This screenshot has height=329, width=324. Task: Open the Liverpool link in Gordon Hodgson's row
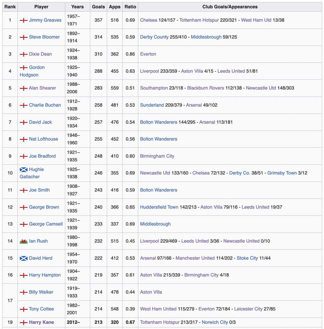(150, 71)
